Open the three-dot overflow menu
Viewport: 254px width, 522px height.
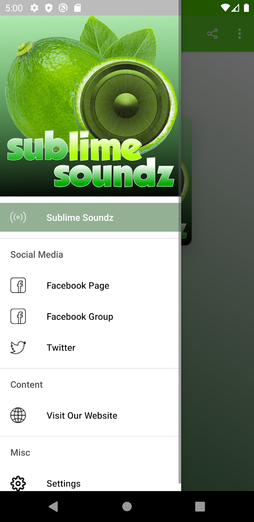pos(239,34)
